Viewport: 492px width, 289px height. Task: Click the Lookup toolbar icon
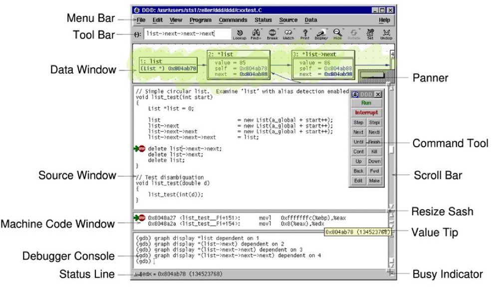tap(240, 34)
